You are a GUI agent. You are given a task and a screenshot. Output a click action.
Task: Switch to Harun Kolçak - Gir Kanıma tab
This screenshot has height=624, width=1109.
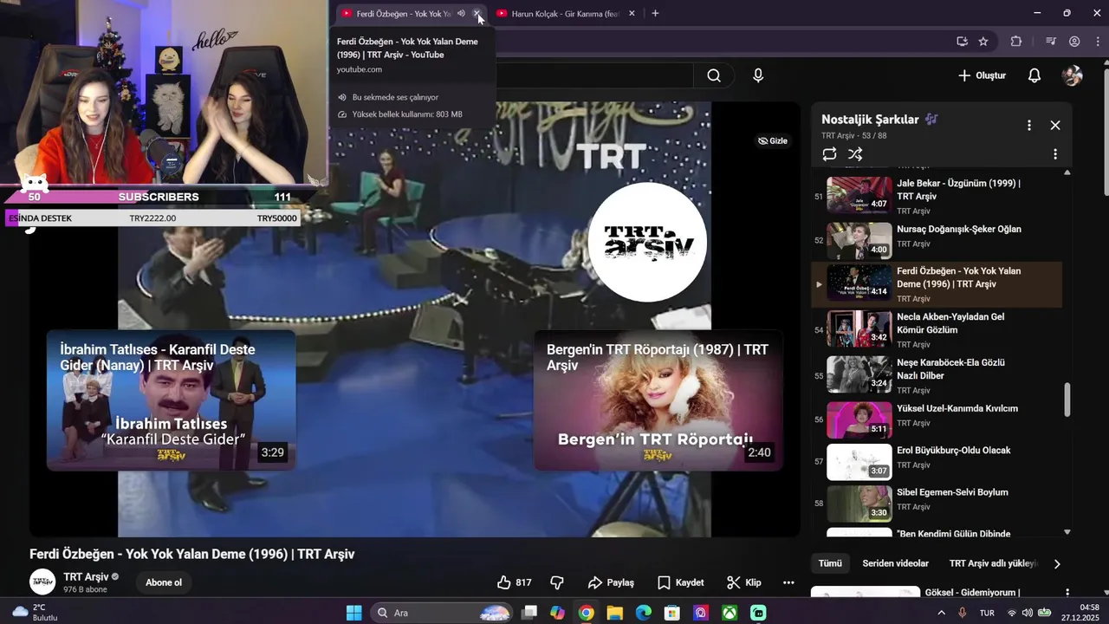564,14
